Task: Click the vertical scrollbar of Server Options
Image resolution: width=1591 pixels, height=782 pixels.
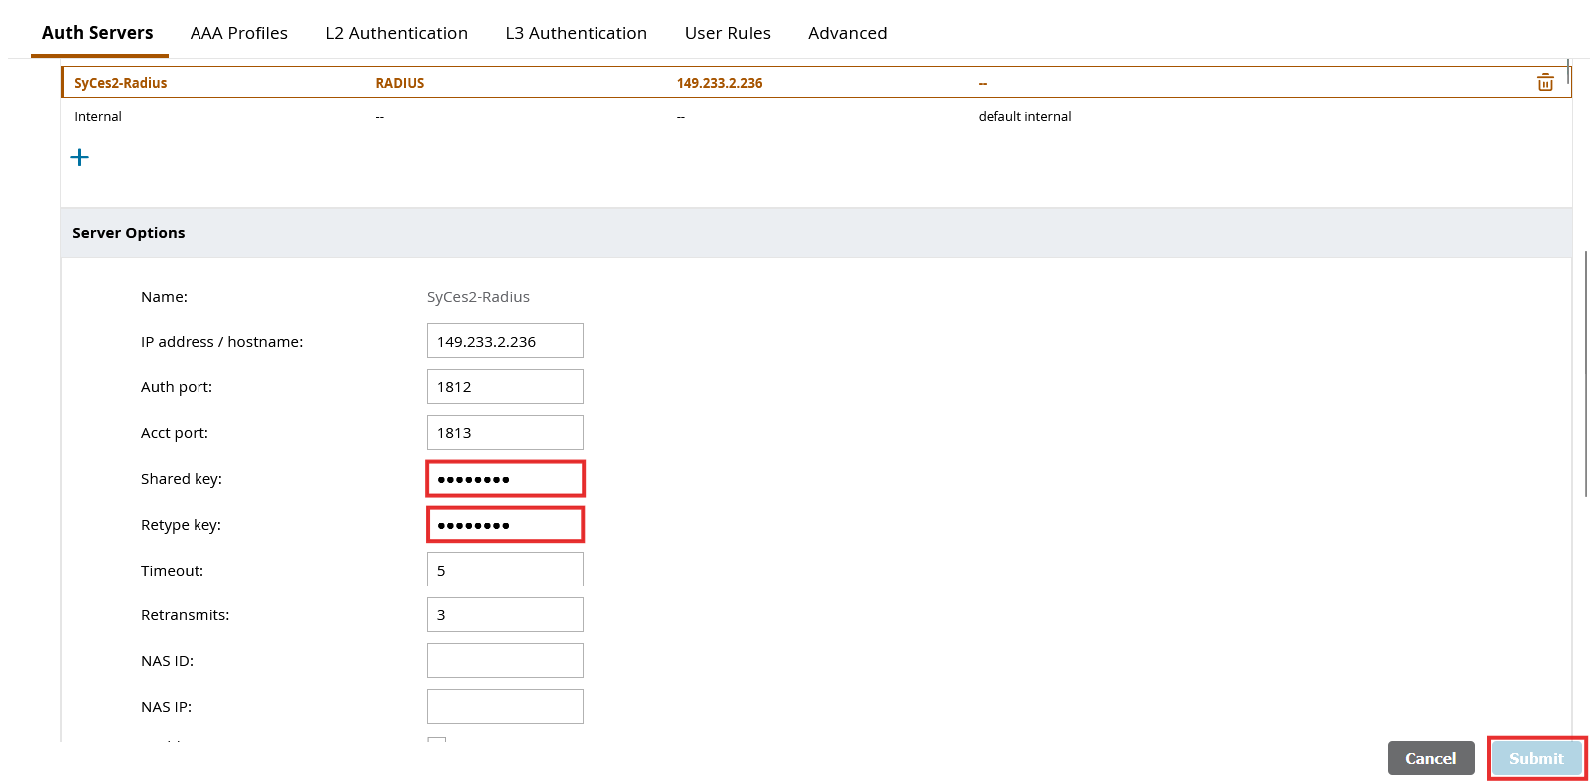Action: click(x=1585, y=374)
